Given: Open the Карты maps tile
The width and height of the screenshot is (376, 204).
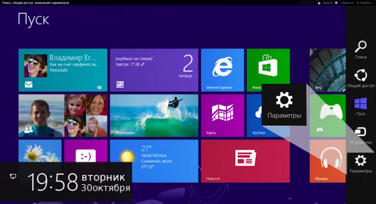Looking at the screenshot, I should 222,115.
